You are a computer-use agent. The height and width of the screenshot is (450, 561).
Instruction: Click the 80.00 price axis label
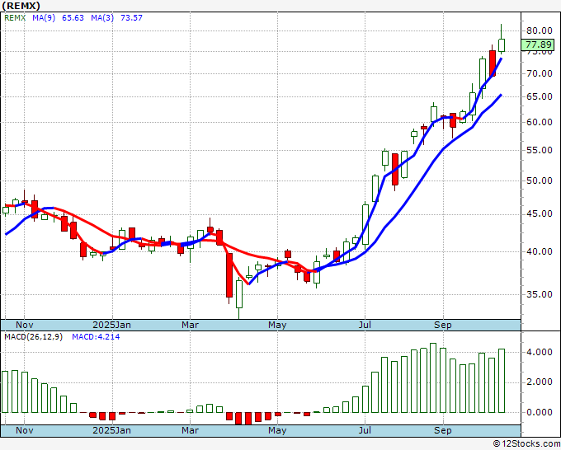point(540,30)
